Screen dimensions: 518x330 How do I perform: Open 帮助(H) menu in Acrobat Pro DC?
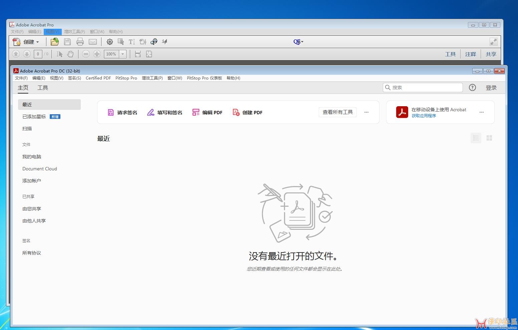(233, 78)
